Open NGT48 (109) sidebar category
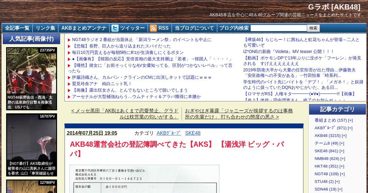368x193 pixels. (x=327, y=174)
